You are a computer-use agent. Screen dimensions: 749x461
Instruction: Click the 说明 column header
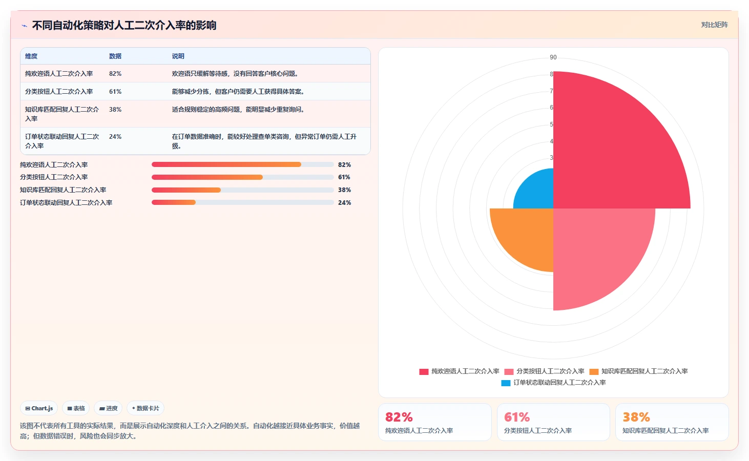coord(178,56)
